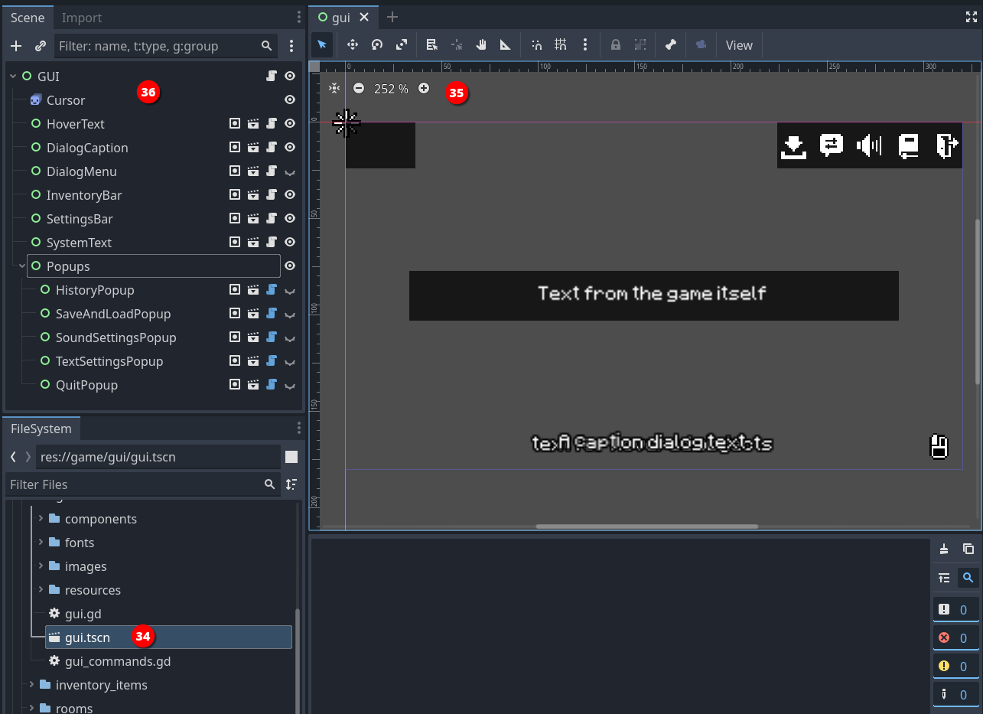Toggle grid snap in the toolbar
This screenshot has height=714, width=983.
[x=561, y=45]
